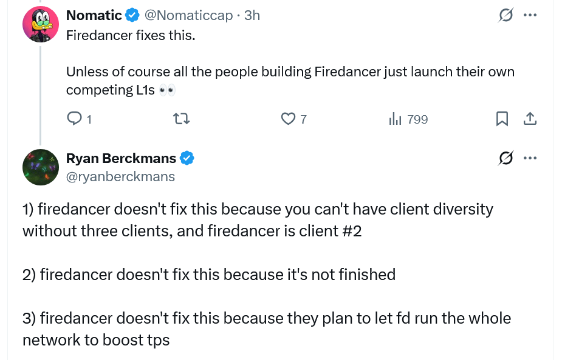This screenshot has width=562, height=360.
Task: Click Grok icon on Ryan Berckmans' tweet
Action: [x=505, y=159]
